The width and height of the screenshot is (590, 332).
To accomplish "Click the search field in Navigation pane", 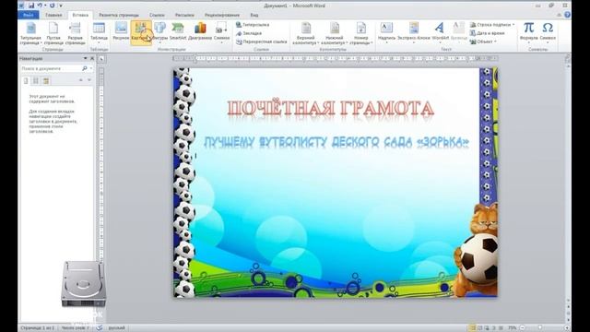I will tap(51, 68).
